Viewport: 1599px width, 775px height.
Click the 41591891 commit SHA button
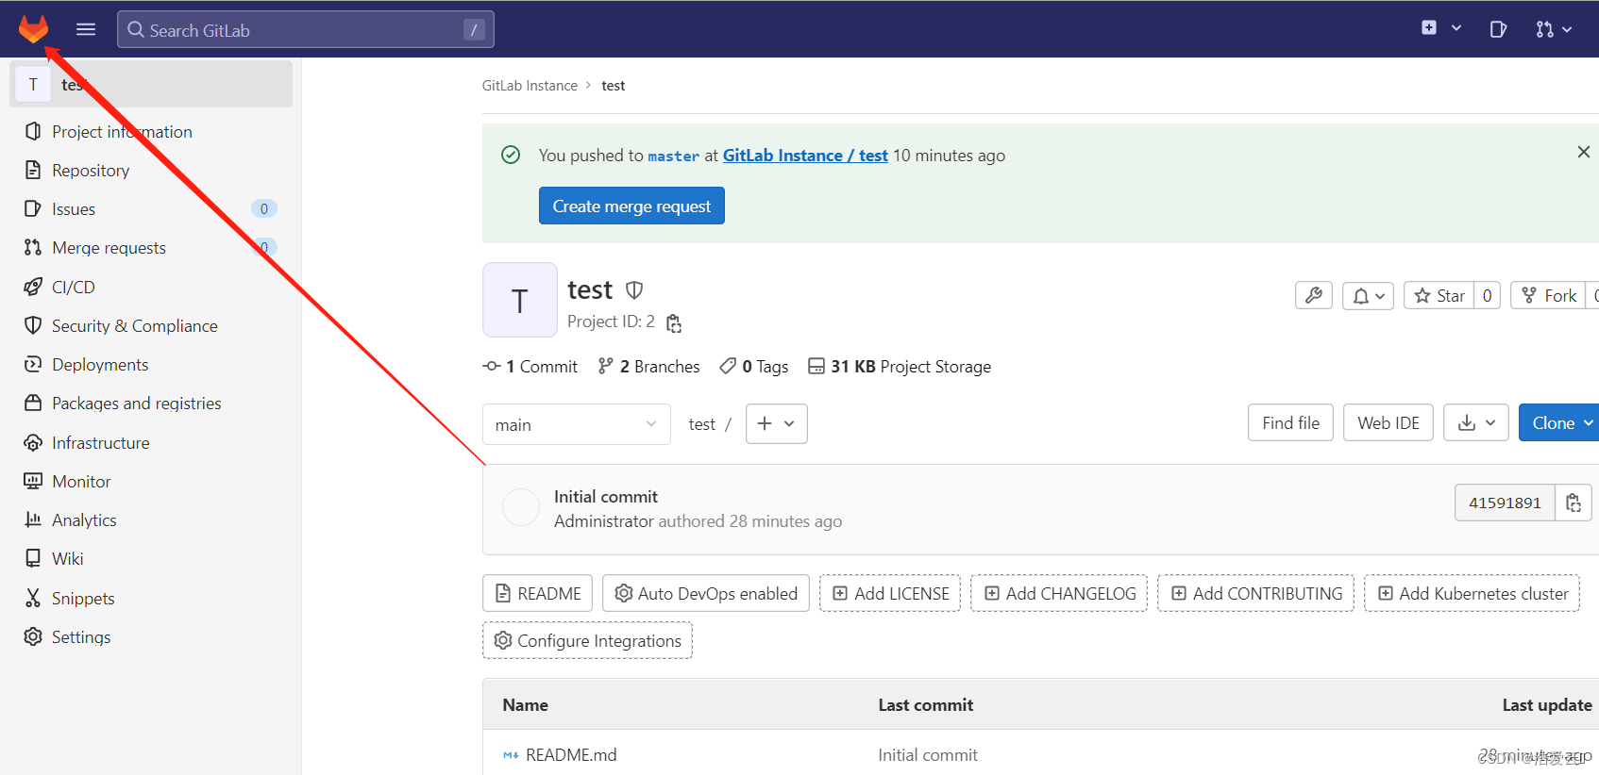pyautogui.click(x=1505, y=503)
